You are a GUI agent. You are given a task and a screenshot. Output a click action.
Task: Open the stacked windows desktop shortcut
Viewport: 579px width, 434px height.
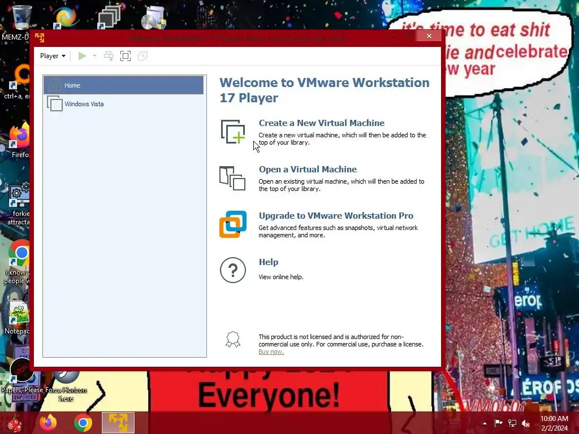point(109,17)
